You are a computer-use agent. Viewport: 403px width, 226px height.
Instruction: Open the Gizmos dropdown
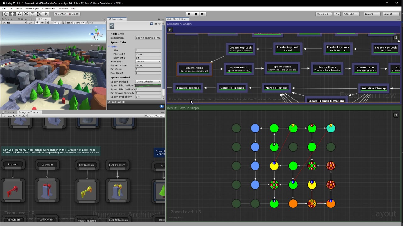pos(79,23)
